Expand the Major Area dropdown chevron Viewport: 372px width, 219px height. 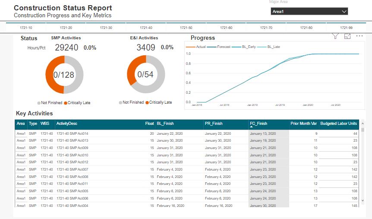pos(344,11)
